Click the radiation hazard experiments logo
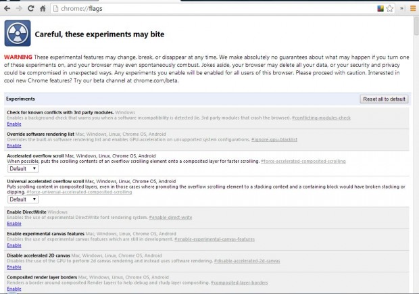 click(18, 33)
